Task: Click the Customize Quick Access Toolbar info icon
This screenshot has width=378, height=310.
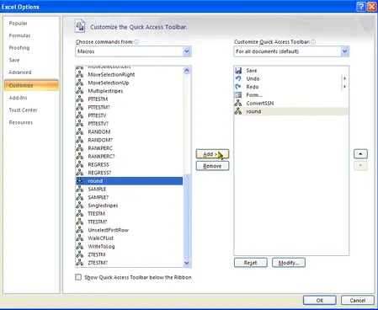Action: (313, 42)
